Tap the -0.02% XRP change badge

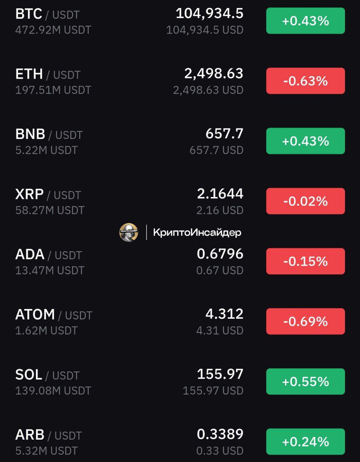click(306, 201)
